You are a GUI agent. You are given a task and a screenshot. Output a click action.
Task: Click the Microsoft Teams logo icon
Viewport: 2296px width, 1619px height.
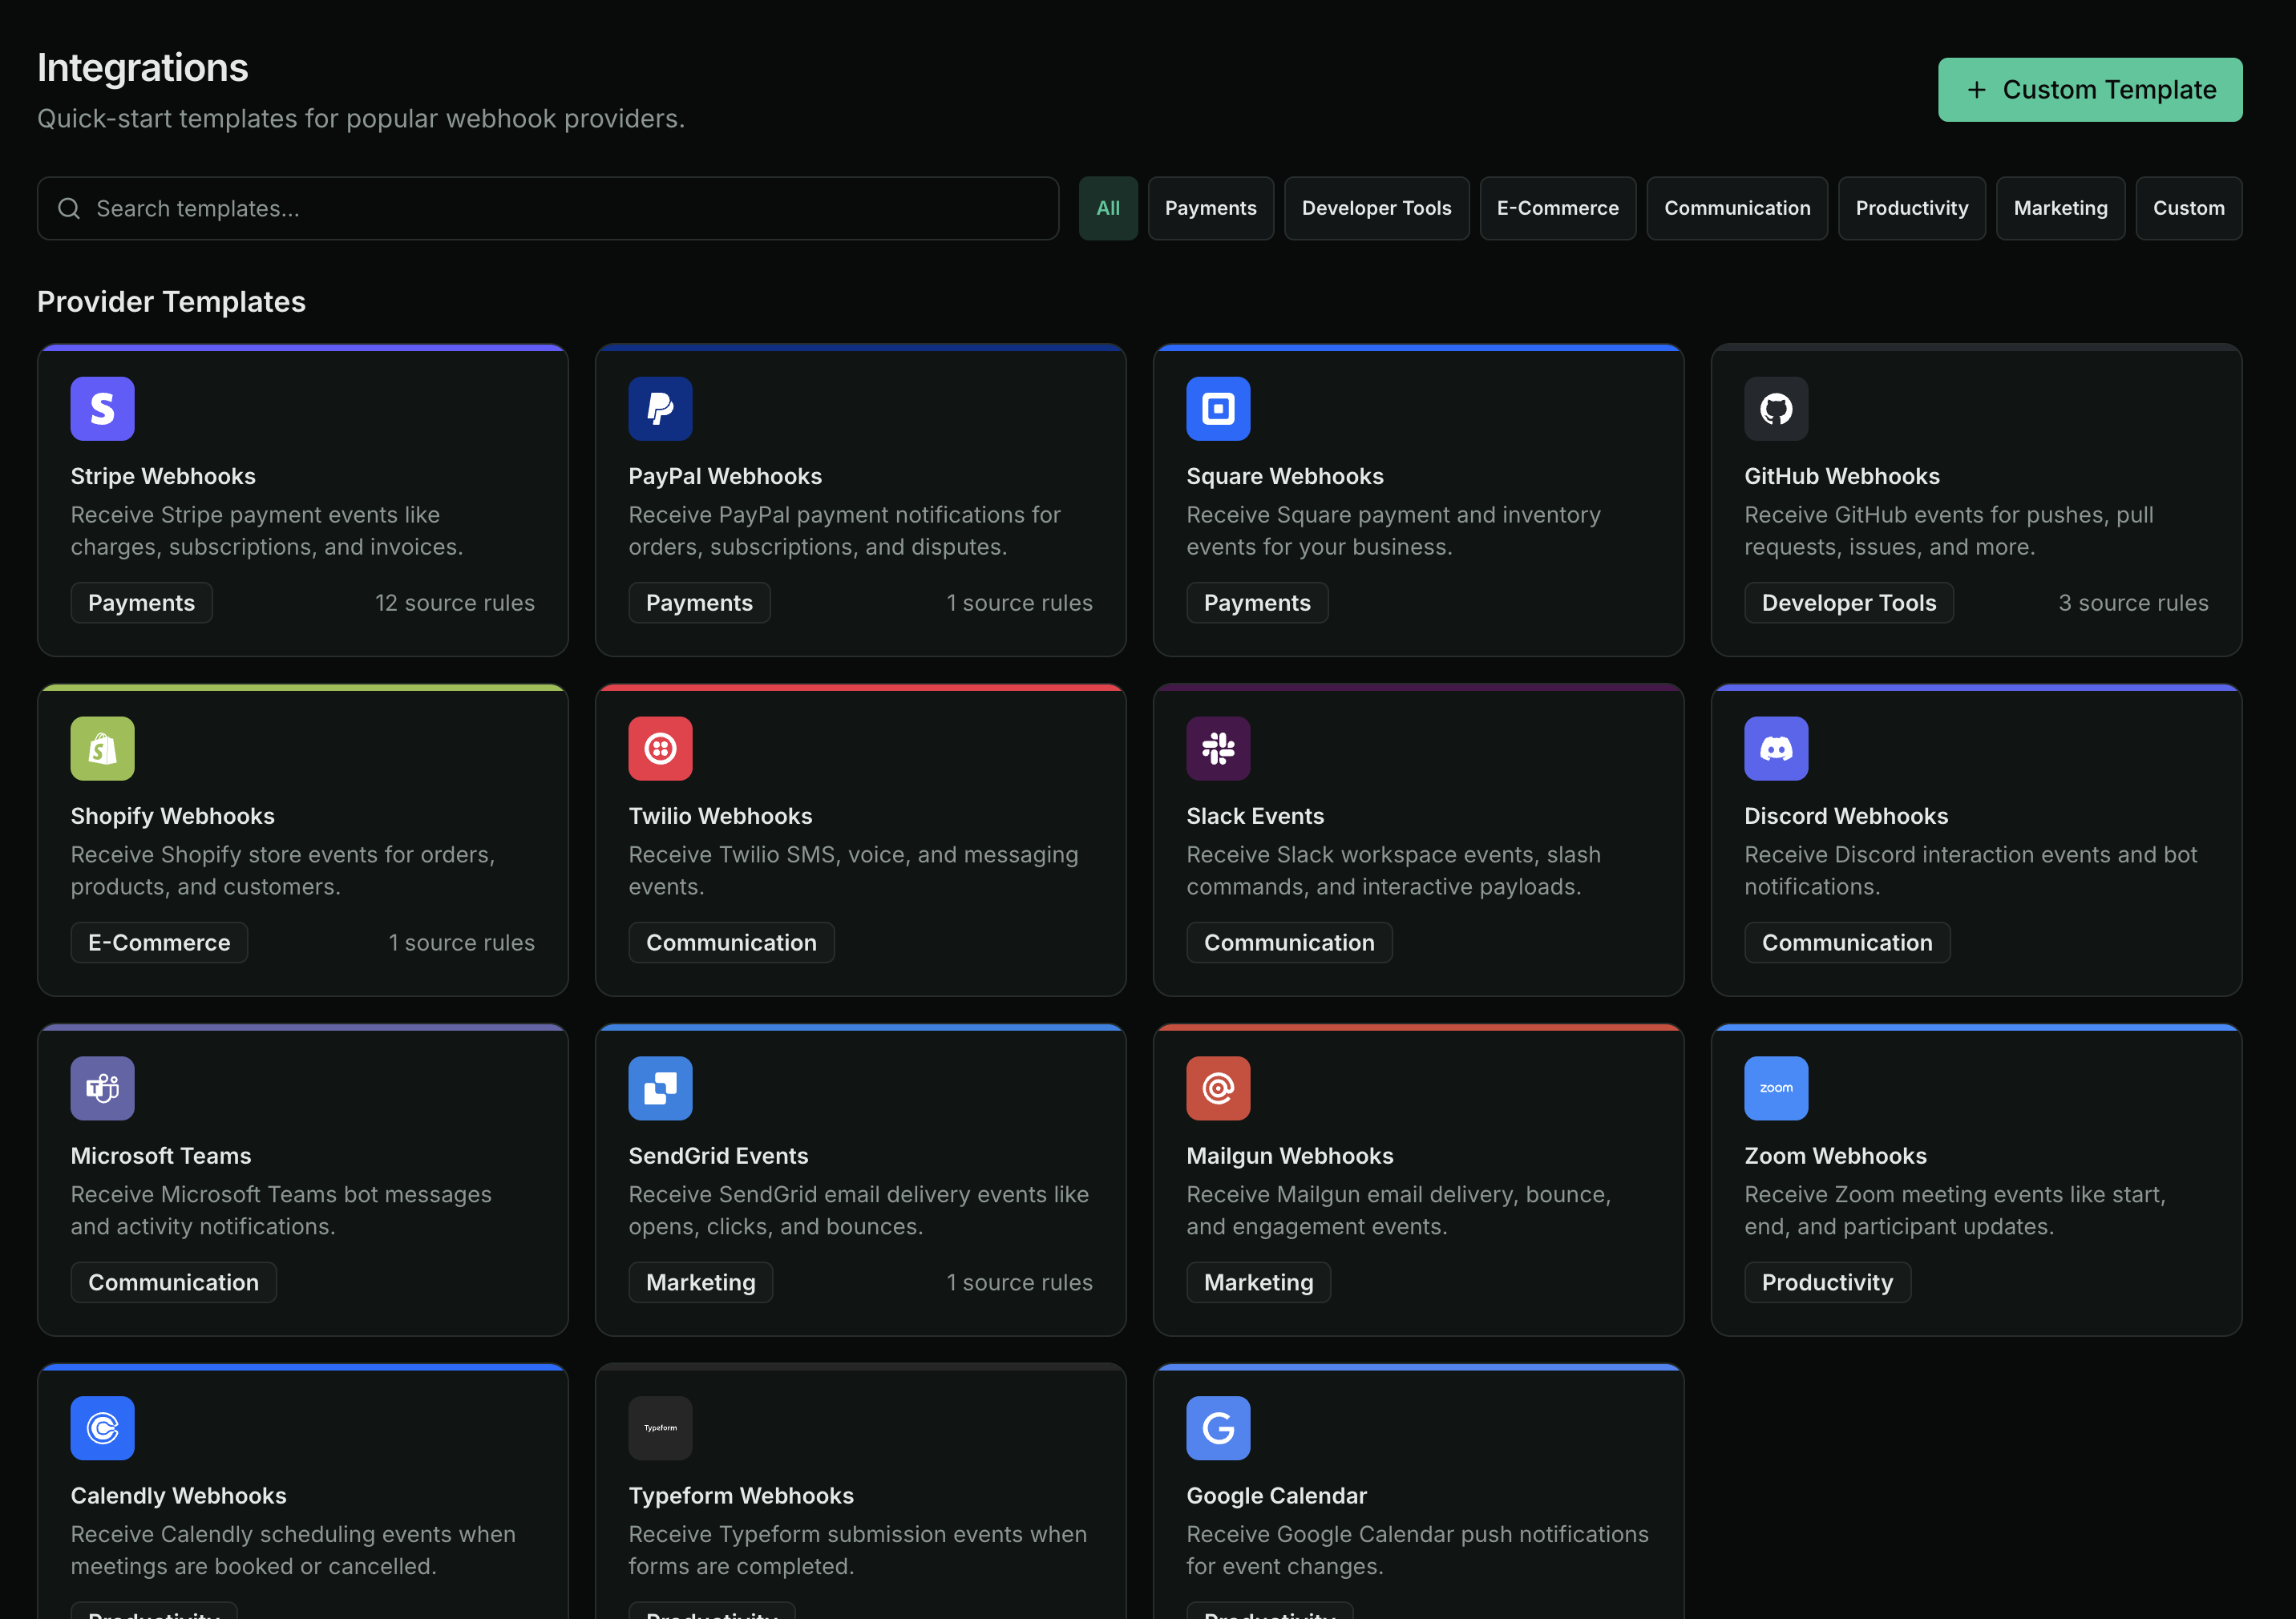tap(101, 1088)
